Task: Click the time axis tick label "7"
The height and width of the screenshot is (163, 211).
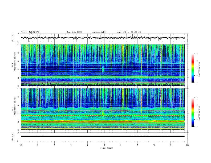Action: 137,145
